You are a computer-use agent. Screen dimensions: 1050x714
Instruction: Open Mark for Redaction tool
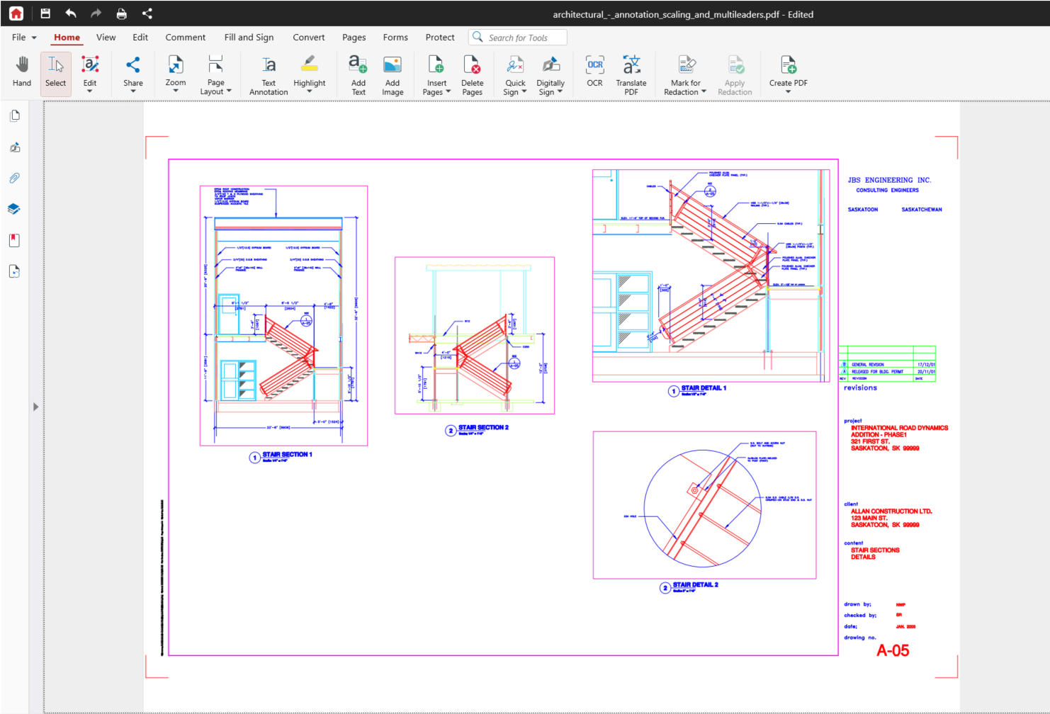[x=685, y=74]
